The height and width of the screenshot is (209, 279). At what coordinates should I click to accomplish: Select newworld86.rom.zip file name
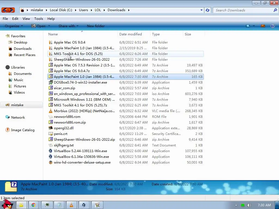pos(70,122)
